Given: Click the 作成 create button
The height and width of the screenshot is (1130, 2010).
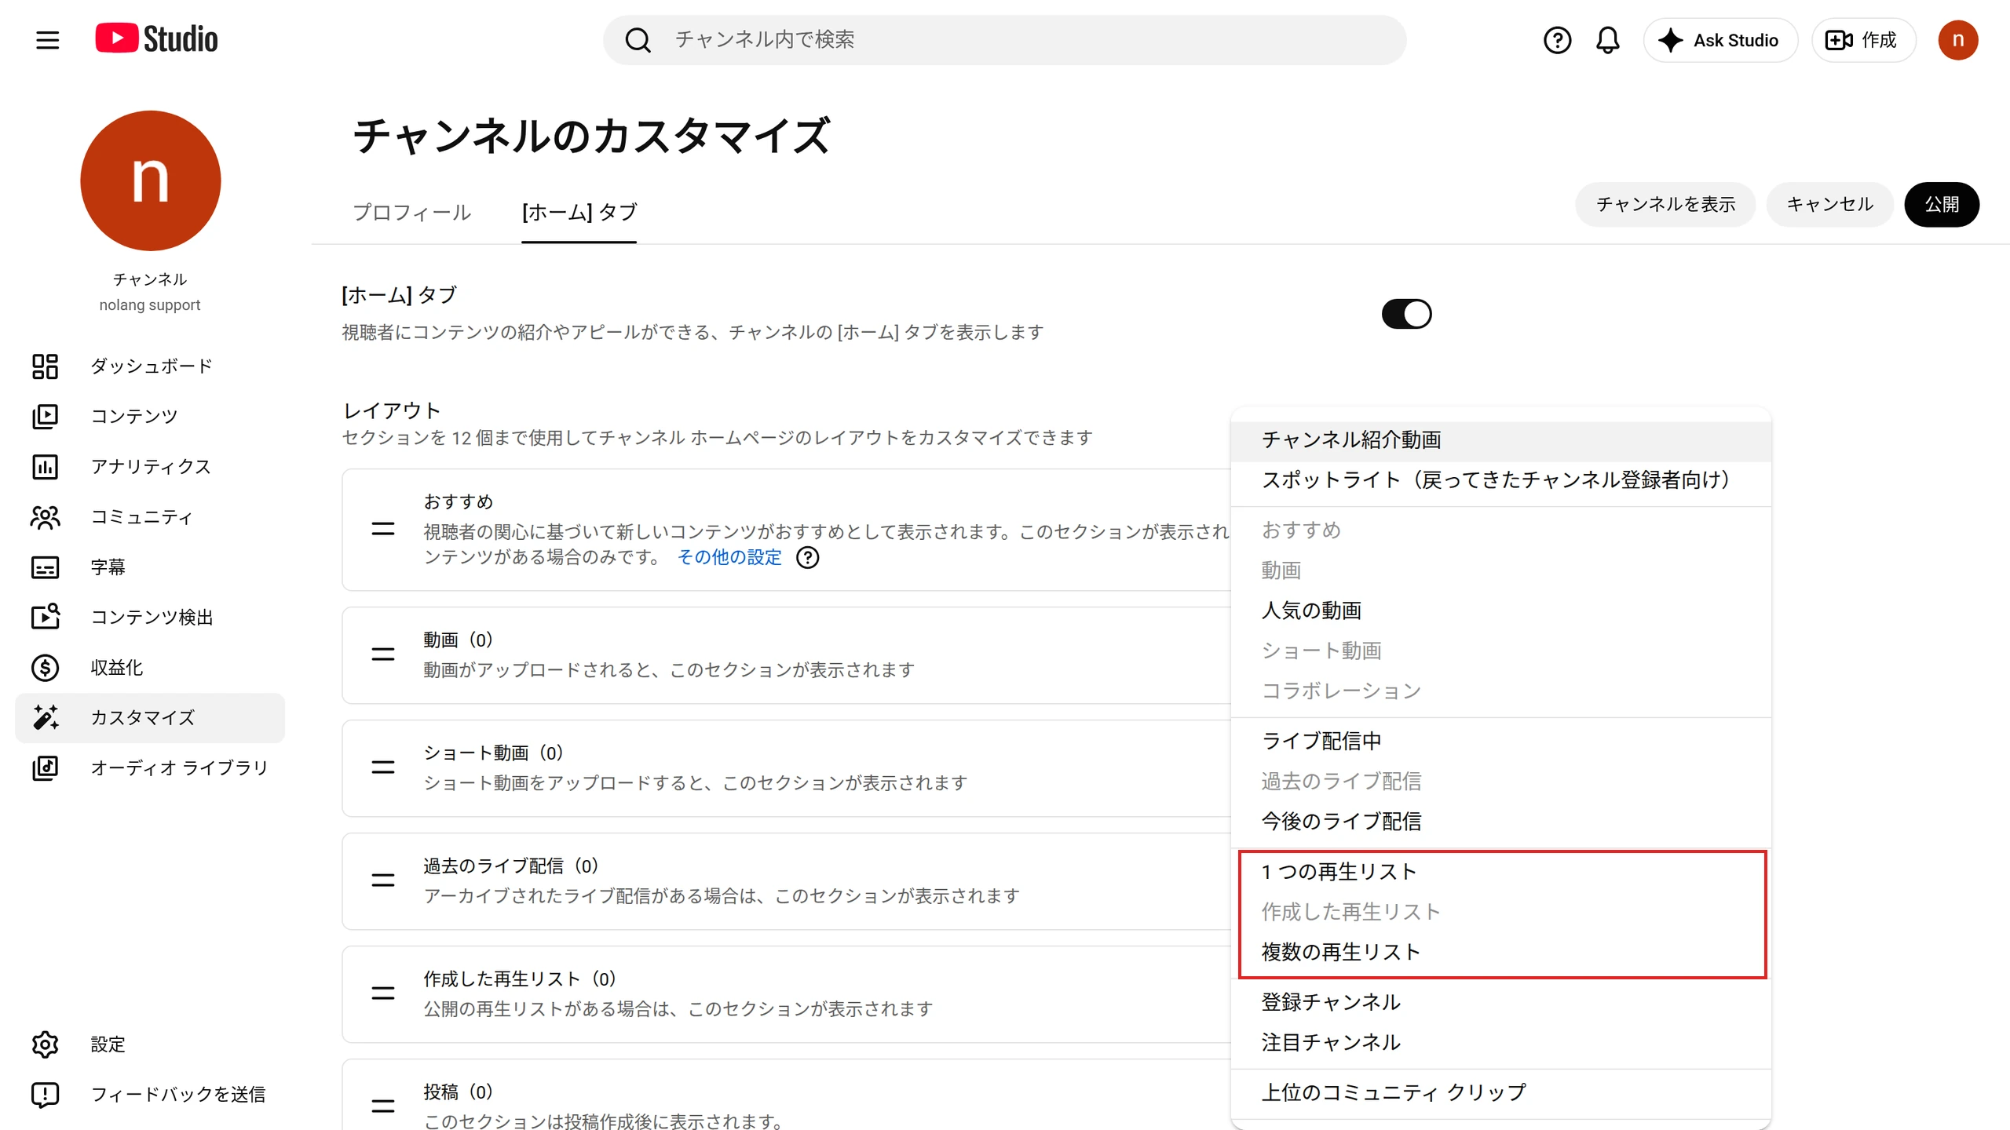Looking at the screenshot, I should [x=1863, y=40].
